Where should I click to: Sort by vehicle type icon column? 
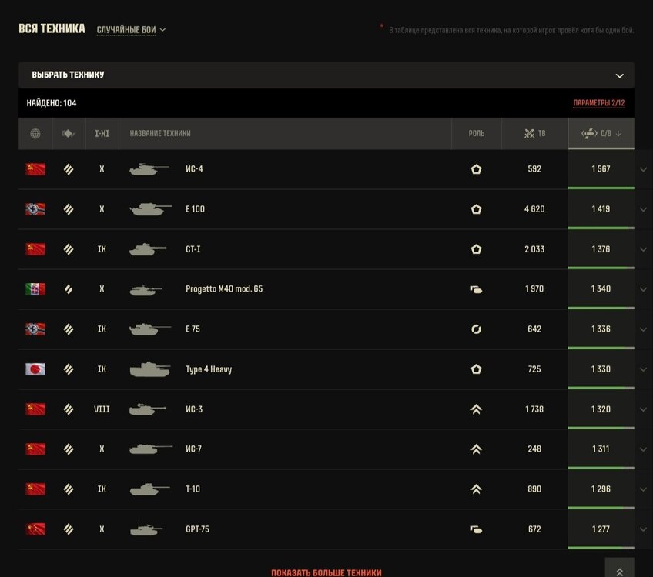point(69,134)
